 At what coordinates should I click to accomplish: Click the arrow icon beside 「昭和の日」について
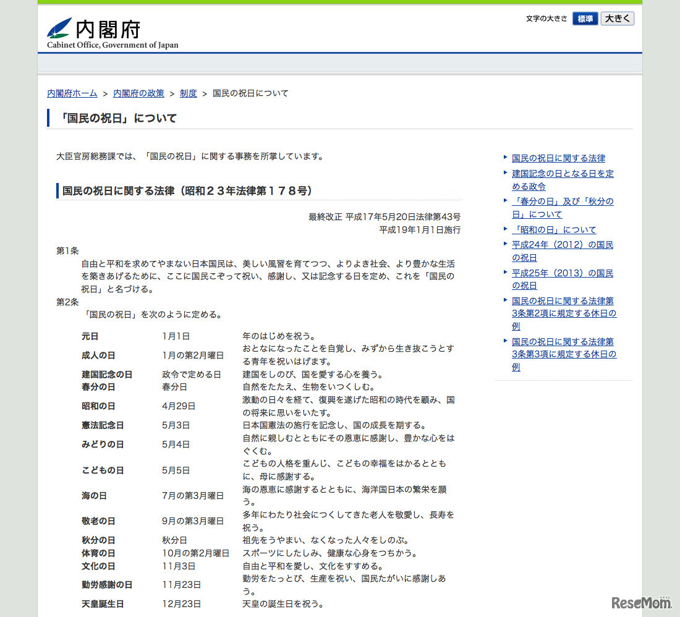(x=505, y=229)
